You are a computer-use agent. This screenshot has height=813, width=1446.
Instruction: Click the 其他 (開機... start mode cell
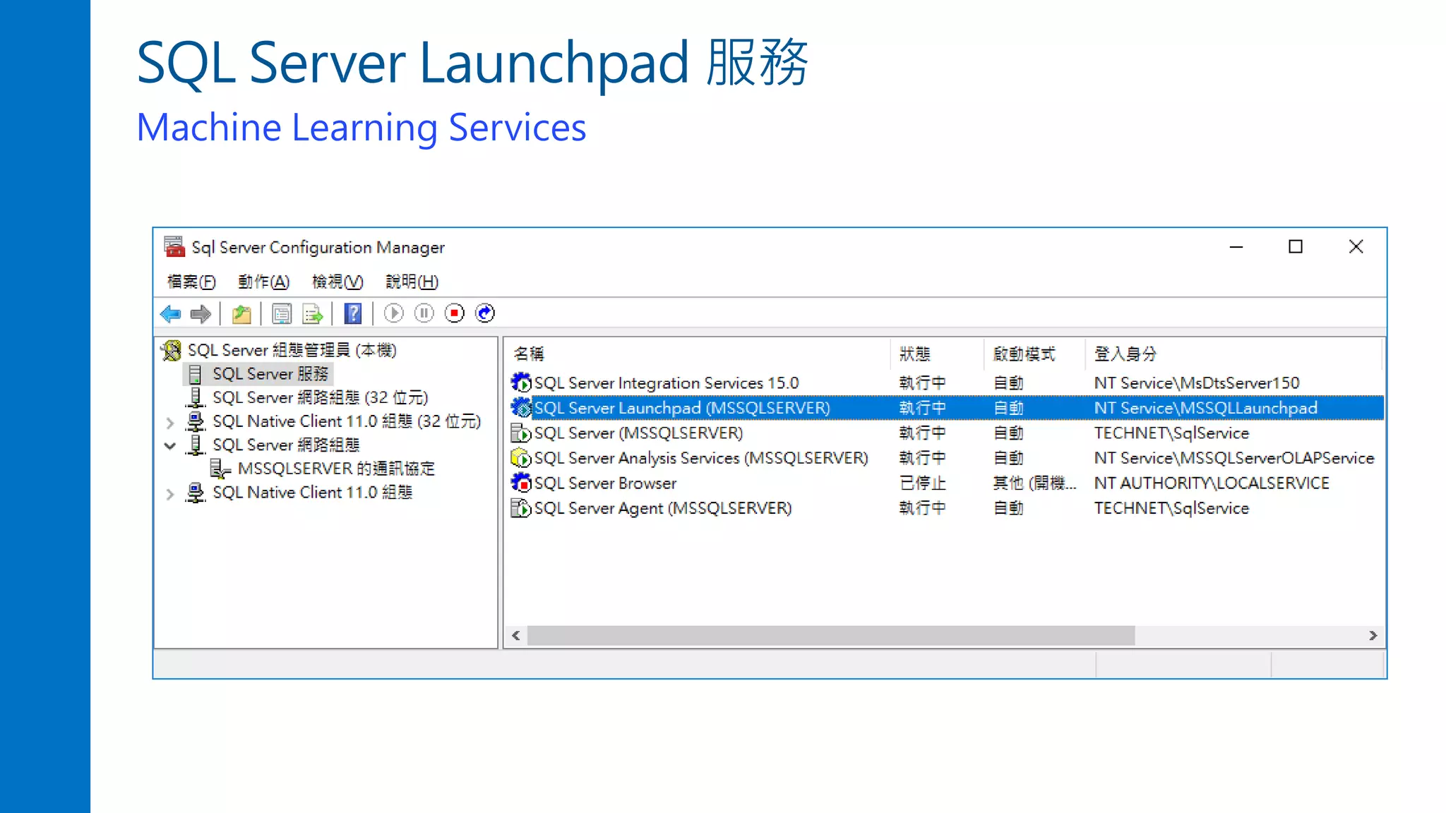1034,483
